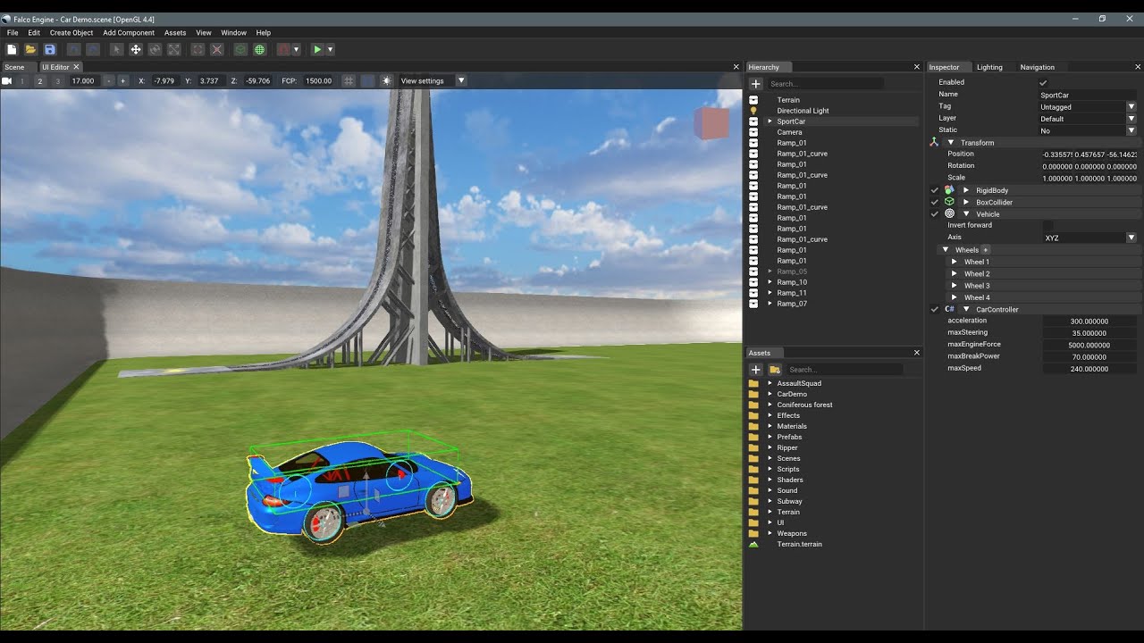Open the Tag dropdown showing Untagged

click(x=1088, y=106)
